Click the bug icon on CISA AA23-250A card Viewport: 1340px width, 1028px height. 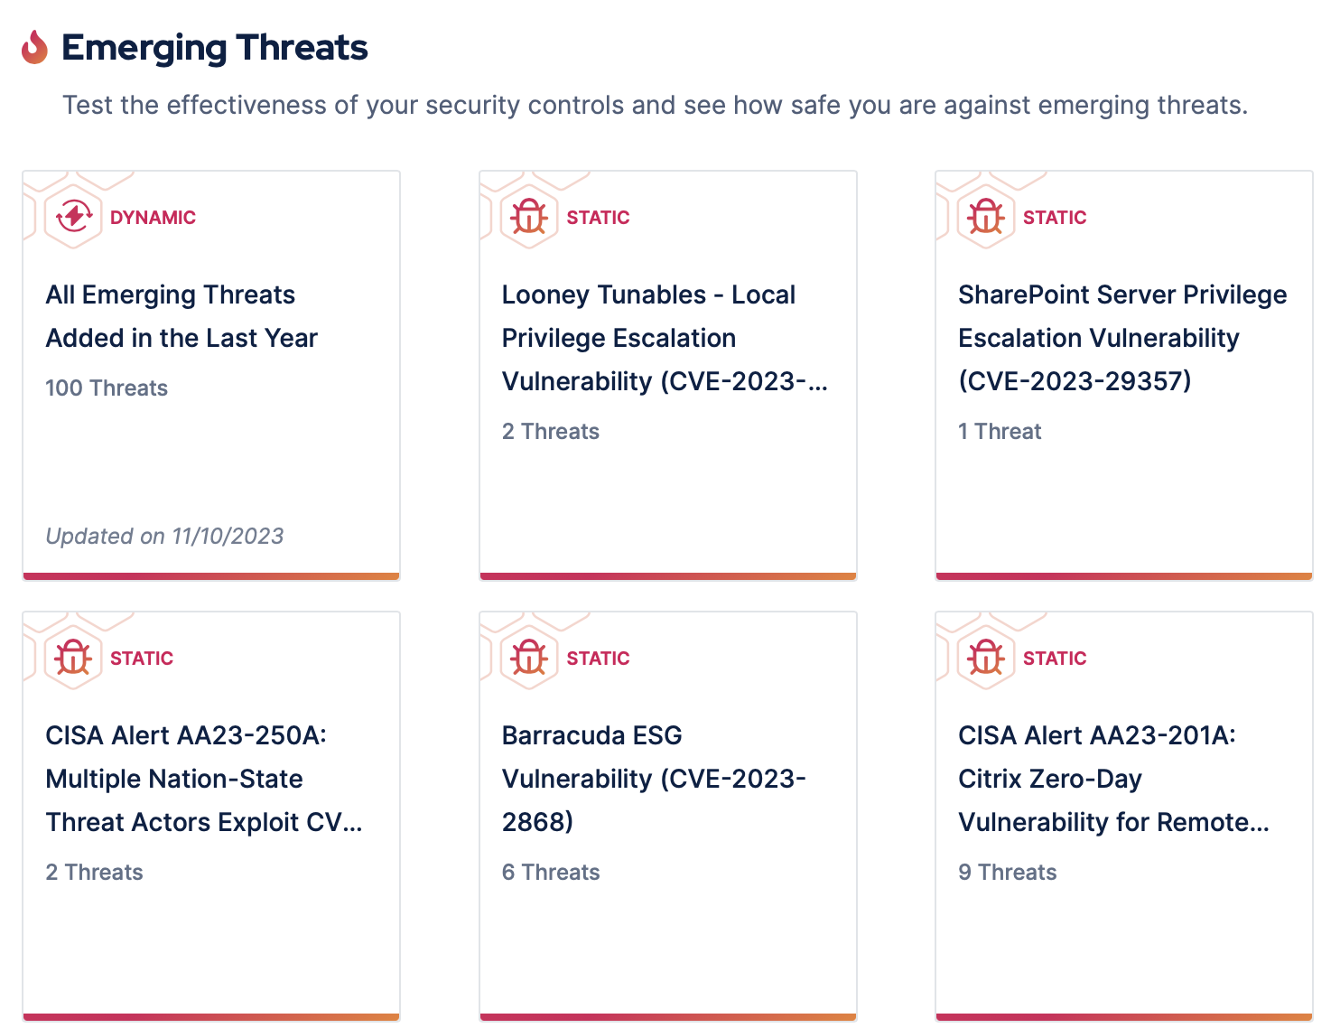73,658
